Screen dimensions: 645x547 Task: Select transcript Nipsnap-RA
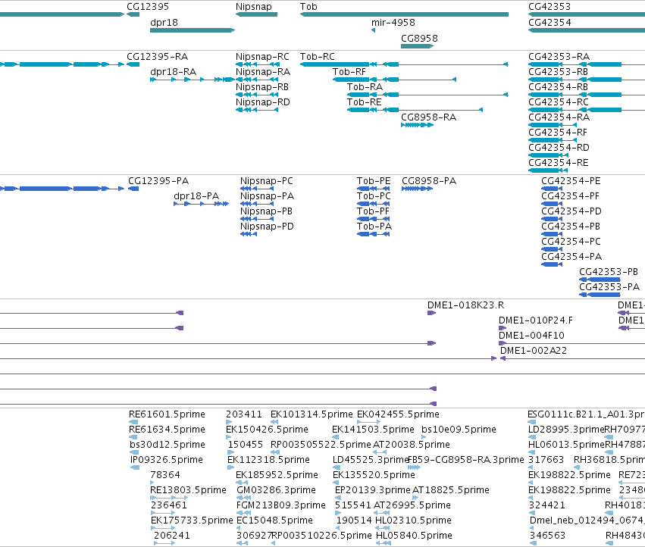coord(257,80)
